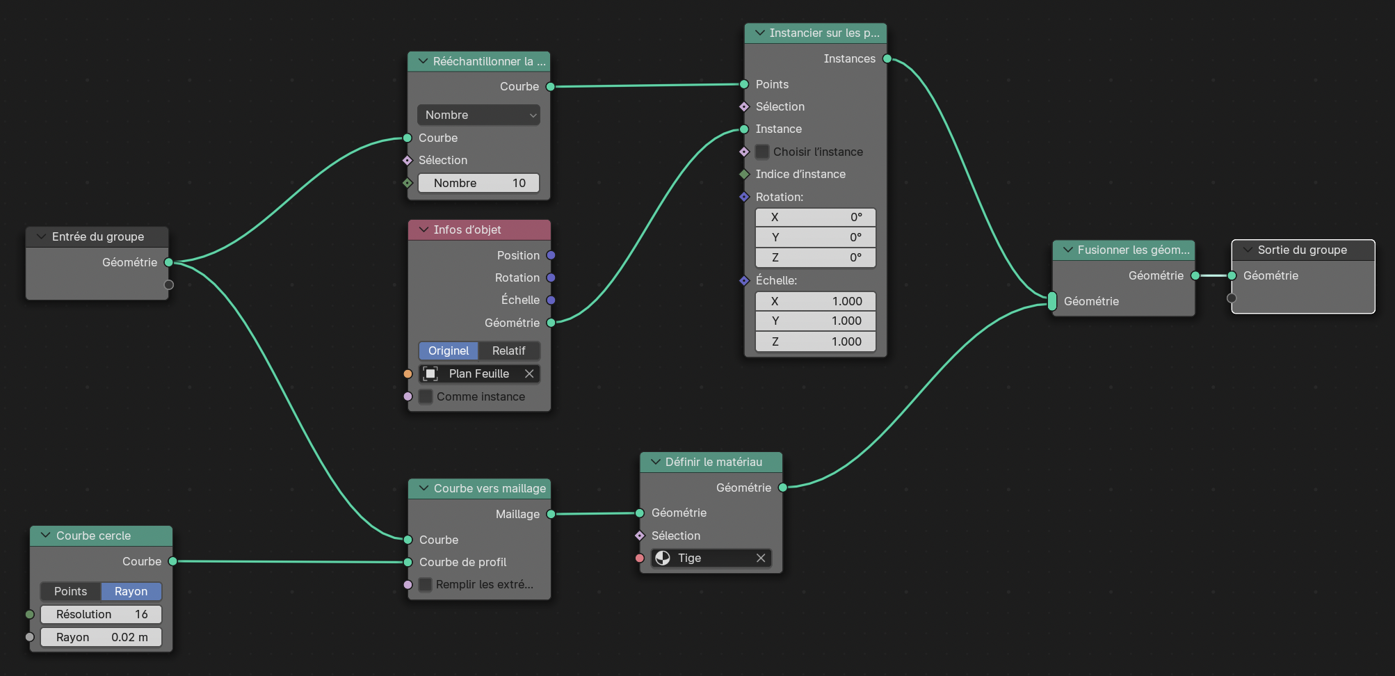Toggle the Comme instance checkbox

click(426, 396)
